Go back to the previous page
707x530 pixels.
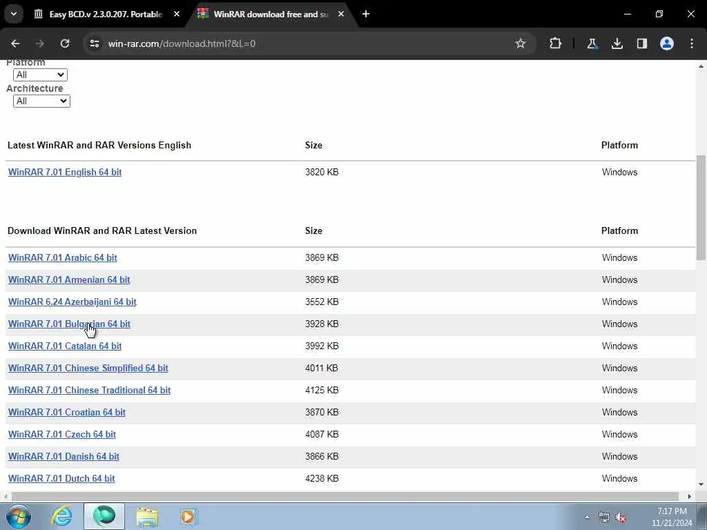pos(15,43)
